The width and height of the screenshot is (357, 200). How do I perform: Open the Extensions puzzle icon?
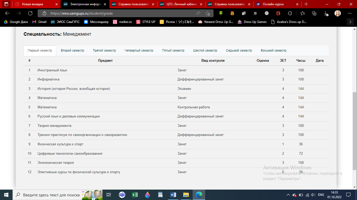(290, 13)
